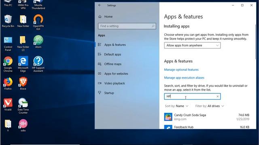This screenshot has height=145, width=259.
Task: Click the king.com publisher text
Action: coord(180,119)
